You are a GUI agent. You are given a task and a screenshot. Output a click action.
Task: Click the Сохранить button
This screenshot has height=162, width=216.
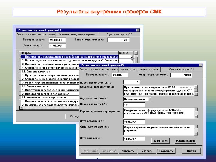click(x=166, y=151)
